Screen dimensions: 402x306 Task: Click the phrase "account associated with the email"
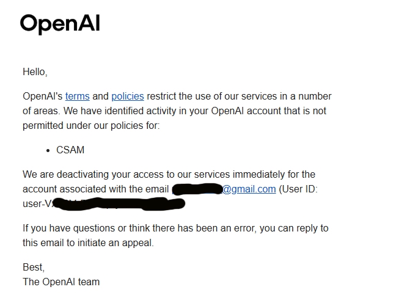[96, 189]
